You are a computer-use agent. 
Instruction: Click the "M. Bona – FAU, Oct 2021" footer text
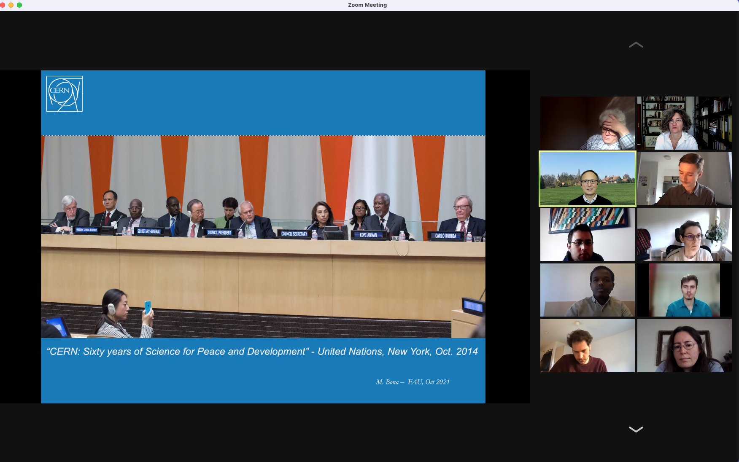click(413, 382)
